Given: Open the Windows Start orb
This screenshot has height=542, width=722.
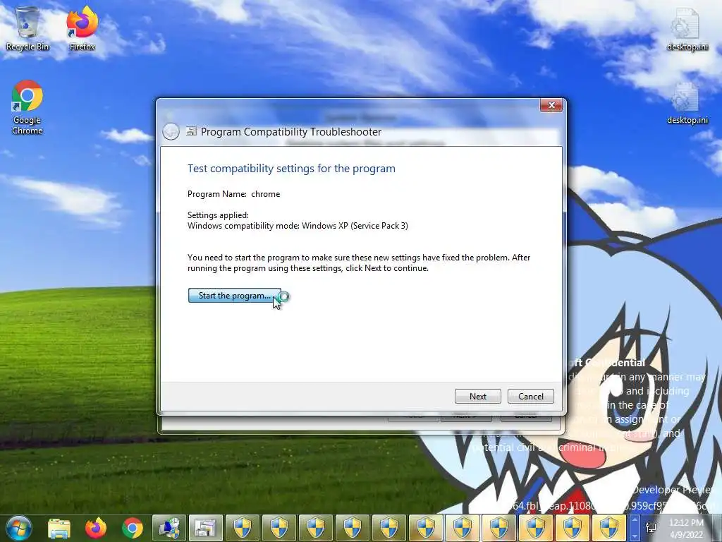Looking at the screenshot, I should (x=18, y=528).
